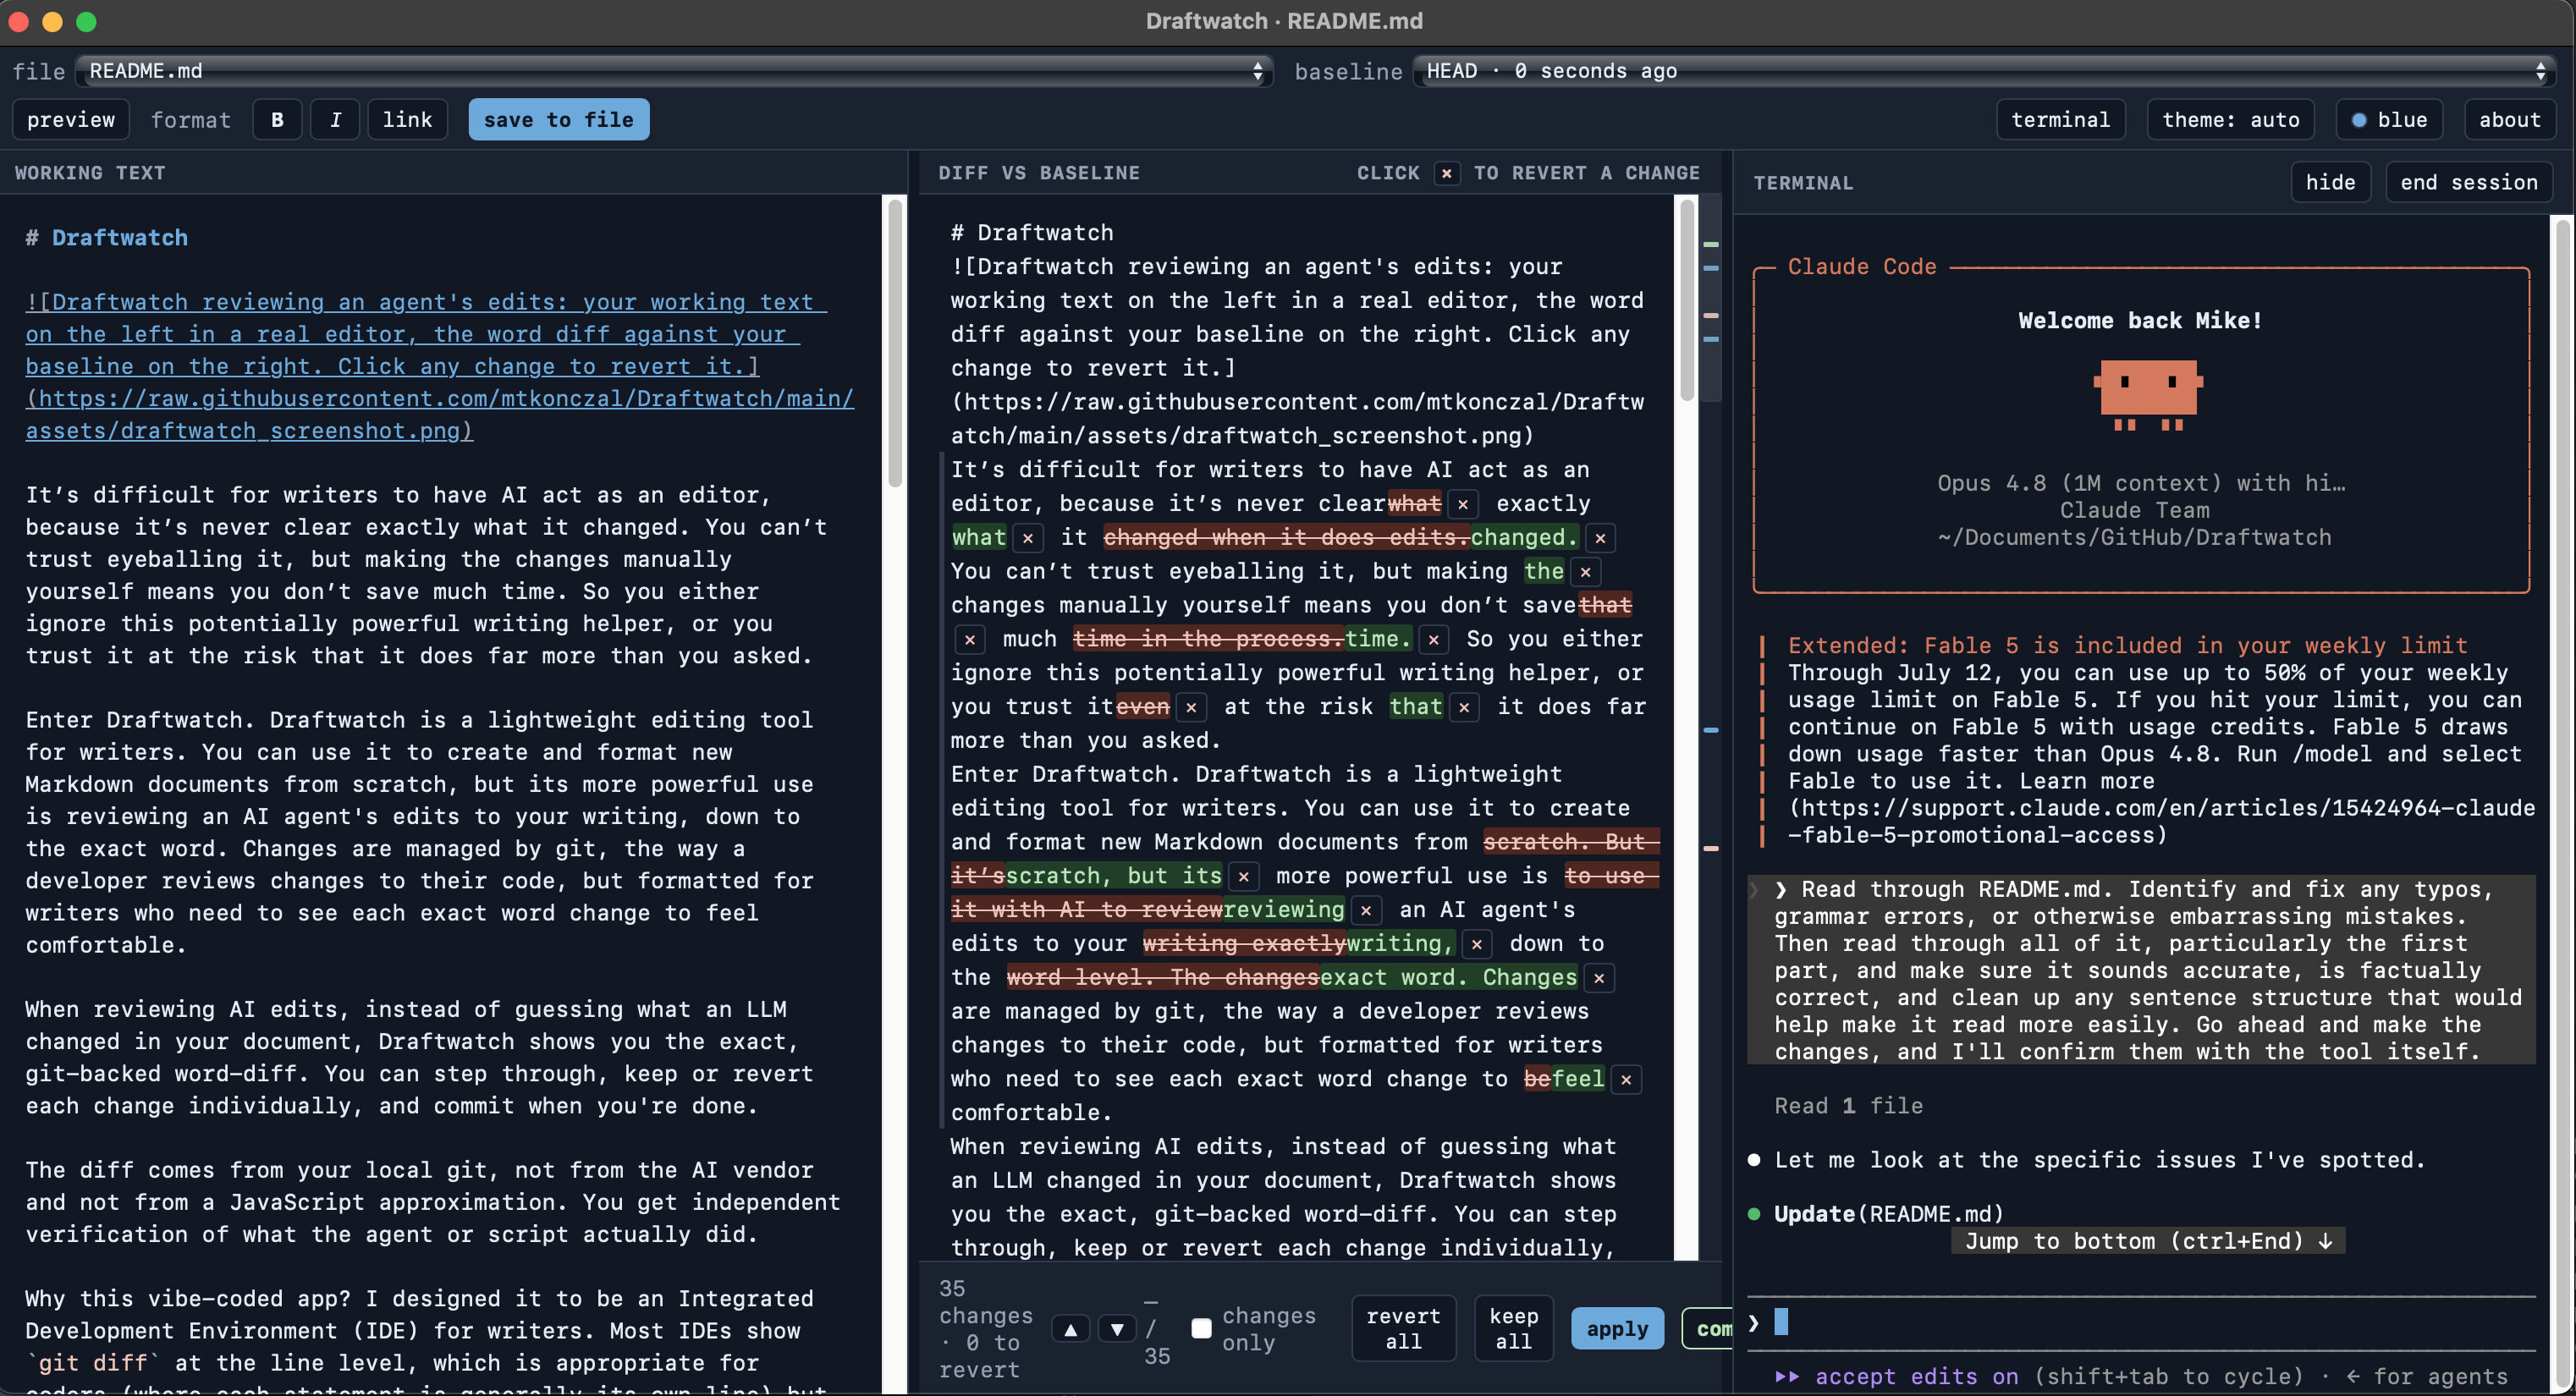Open the baseline dropdown showing HEAD

[x=1985, y=71]
